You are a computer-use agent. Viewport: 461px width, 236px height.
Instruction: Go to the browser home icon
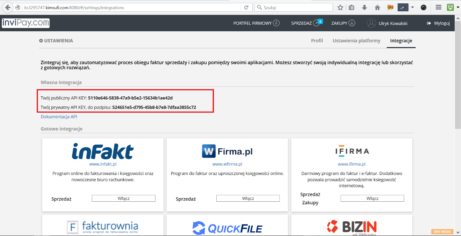coord(377,7)
